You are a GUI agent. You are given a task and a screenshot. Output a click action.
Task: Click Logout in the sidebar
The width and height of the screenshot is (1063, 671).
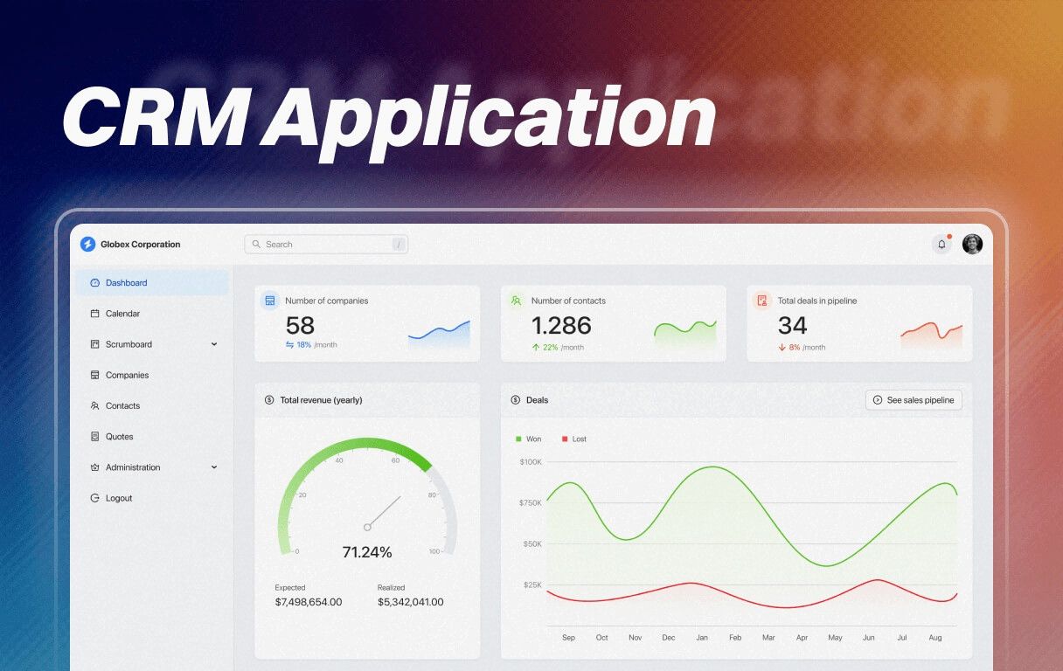click(119, 498)
